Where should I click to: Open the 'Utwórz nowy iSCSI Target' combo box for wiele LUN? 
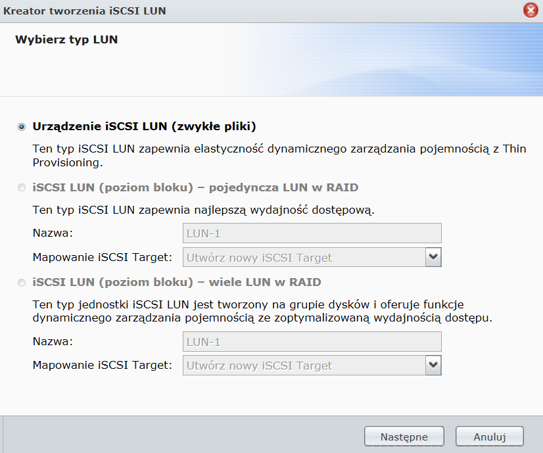304,365
